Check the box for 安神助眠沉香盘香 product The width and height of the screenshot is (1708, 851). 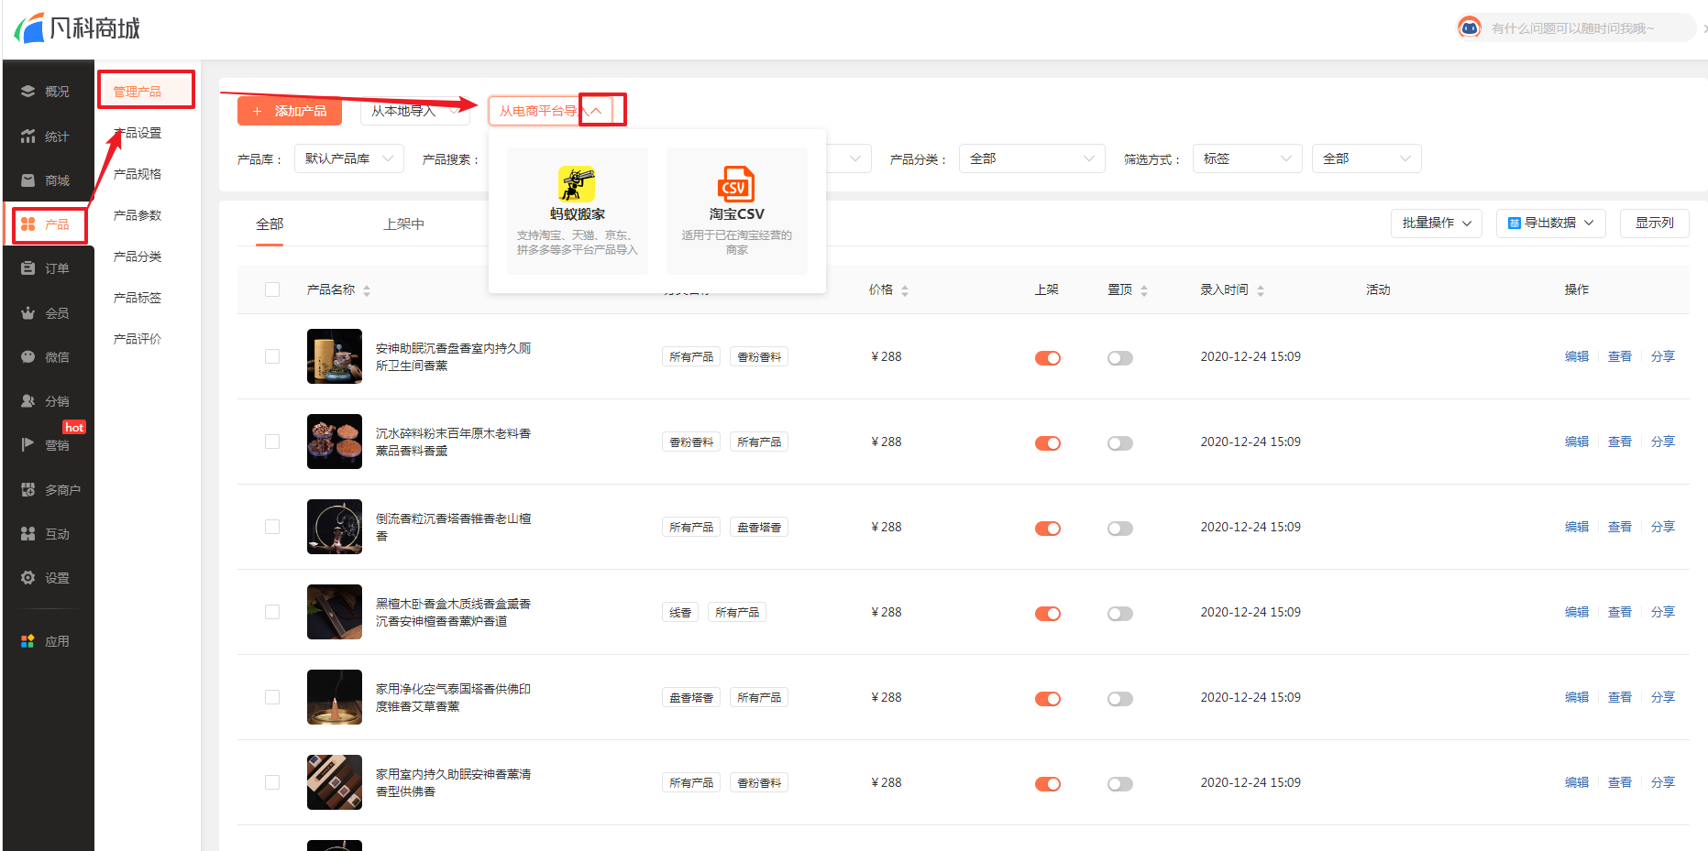(272, 356)
